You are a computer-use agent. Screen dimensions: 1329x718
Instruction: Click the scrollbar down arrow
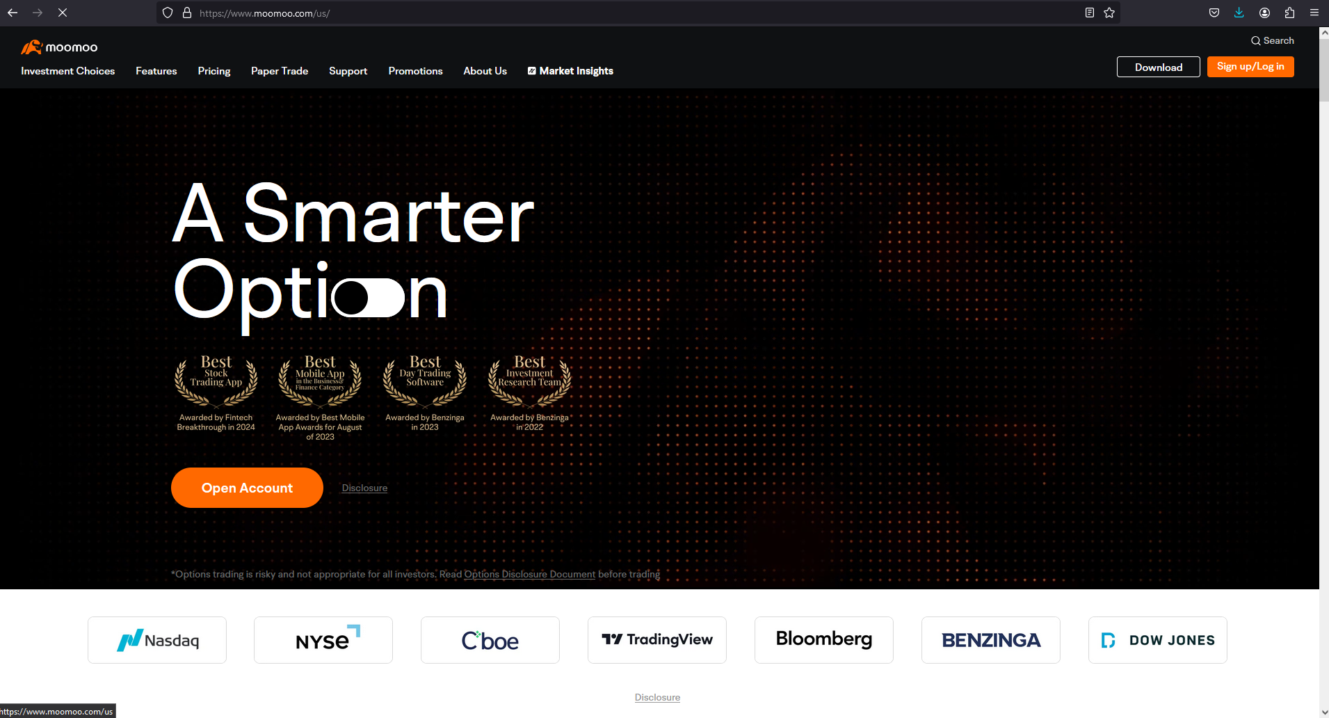point(1324,713)
